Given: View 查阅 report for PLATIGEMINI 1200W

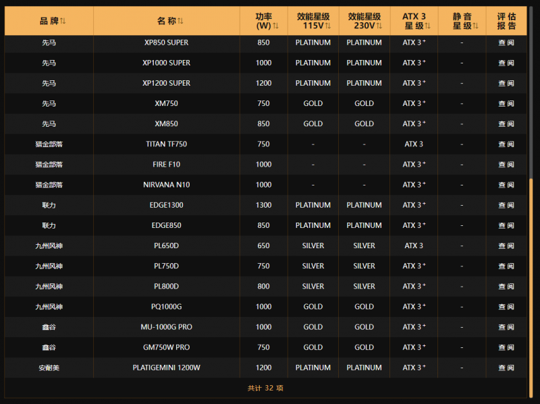Looking at the screenshot, I should tap(506, 368).
